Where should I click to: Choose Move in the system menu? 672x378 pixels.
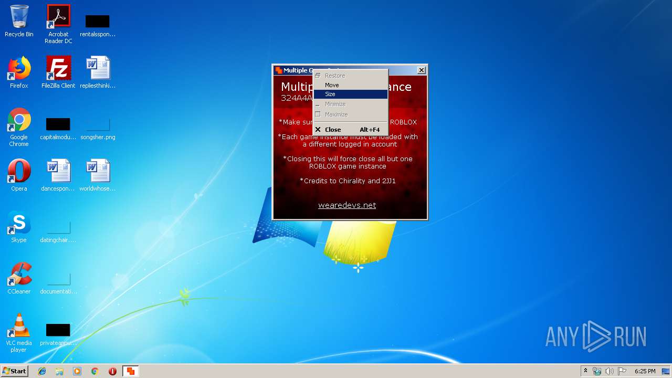tap(350, 85)
